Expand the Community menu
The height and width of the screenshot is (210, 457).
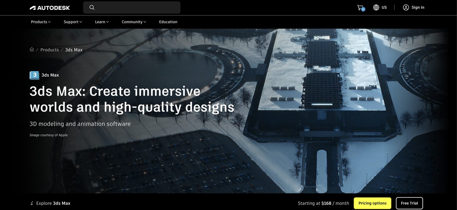(x=134, y=22)
